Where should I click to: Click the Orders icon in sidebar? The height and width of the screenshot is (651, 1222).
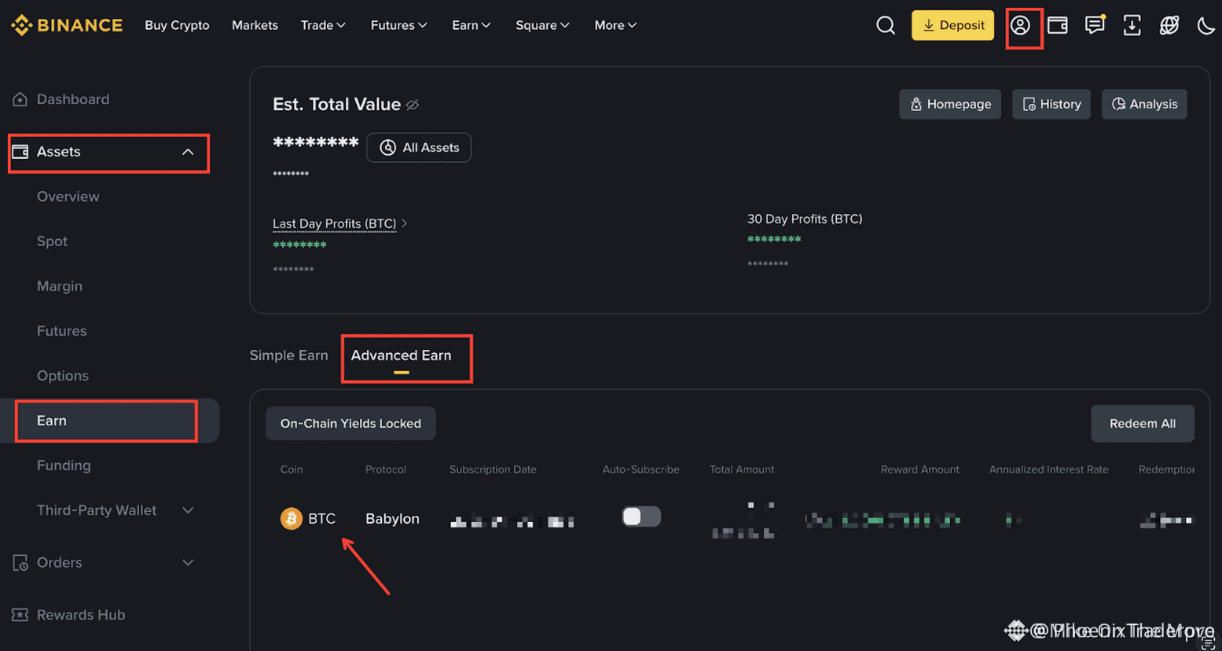pyautogui.click(x=20, y=563)
